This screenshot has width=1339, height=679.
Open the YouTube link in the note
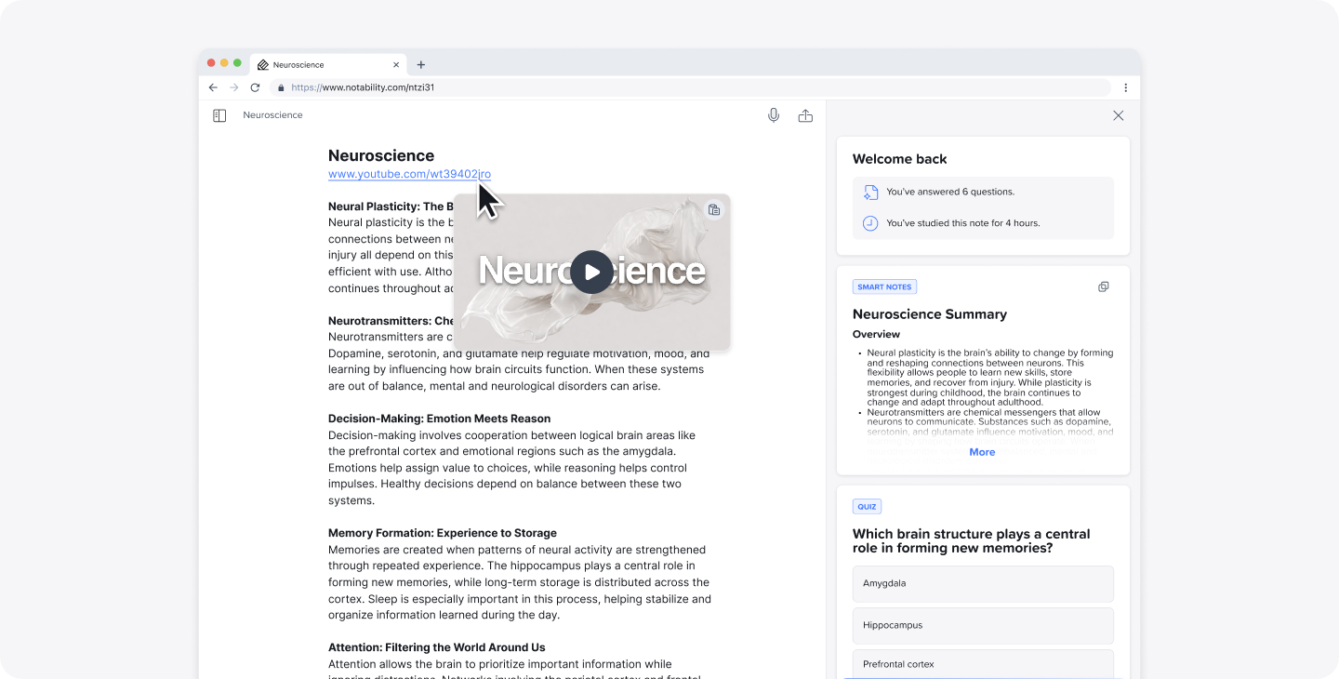(x=409, y=174)
